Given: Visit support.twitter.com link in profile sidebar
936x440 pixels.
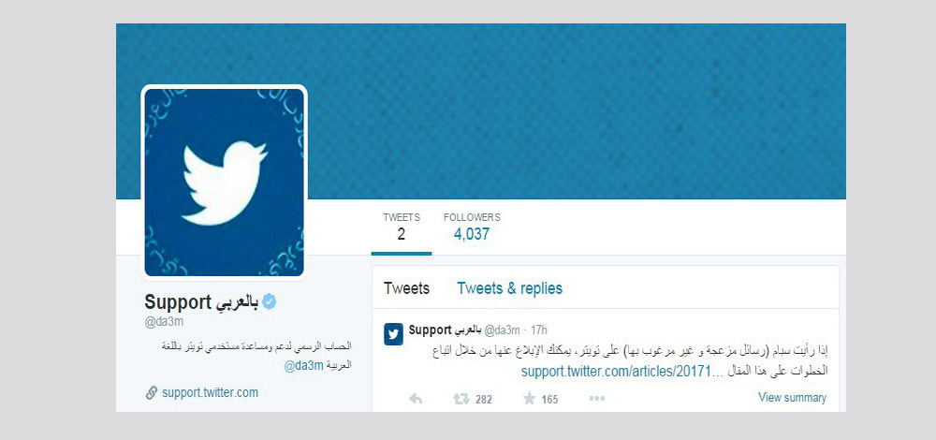Looking at the screenshot, I should [x=210, y=393].
